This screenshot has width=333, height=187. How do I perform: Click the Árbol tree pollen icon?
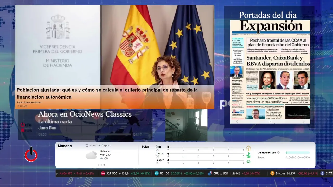(248, 148)
